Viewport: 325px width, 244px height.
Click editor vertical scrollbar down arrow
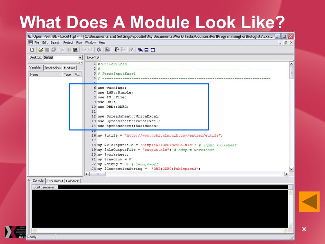291,169
